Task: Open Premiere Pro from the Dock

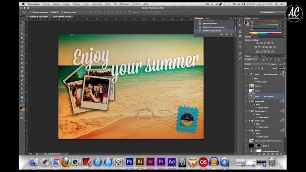Action: click(161, 161)
